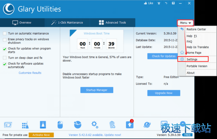Select Portable Version menu item

pyautogui.click(x=197, y=66)
